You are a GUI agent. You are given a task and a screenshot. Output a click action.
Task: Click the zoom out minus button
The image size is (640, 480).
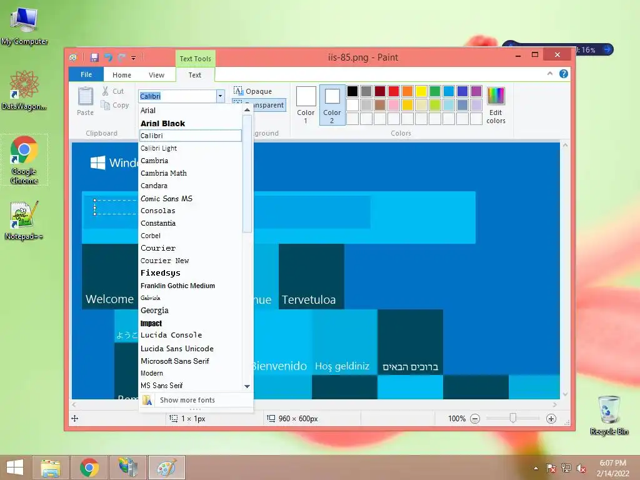475,419
